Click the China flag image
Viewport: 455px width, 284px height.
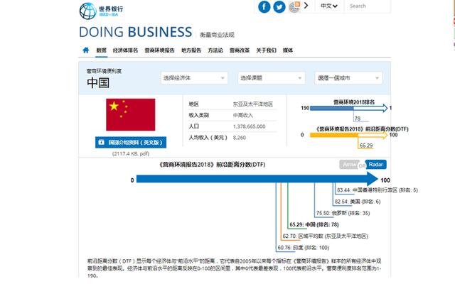131,114
